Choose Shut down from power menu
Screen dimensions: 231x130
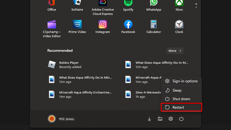(181, 99)
